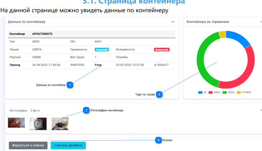Toggle the blue 20 legend swatch
The height and width of the screenshot is (151, 262).
(200, 93)
